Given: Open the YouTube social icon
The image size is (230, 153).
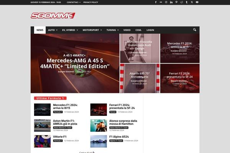Looking at the screenshot, I should [x=197, y=2].
